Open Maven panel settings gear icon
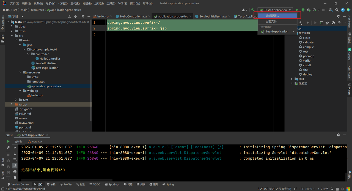The image size is (352, 191). pyautogui.click(x=338, y=16)
